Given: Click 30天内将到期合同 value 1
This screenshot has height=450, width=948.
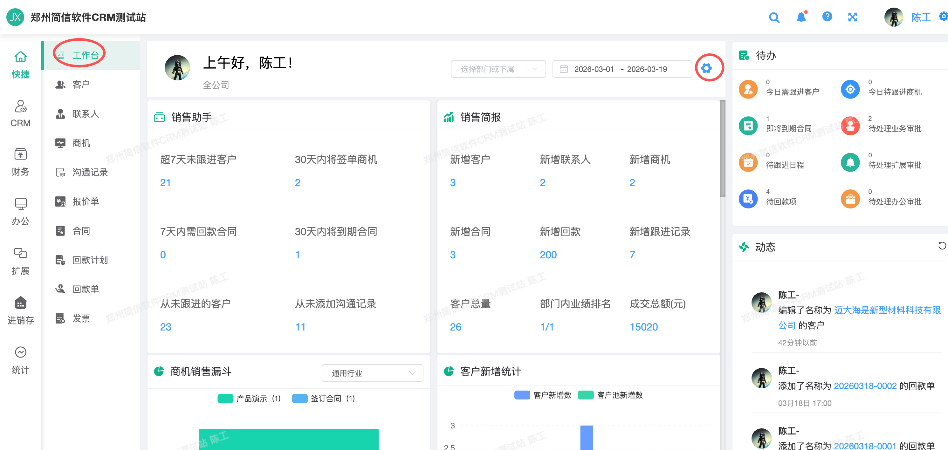Looking at the screenshot, I should [x=297, y=255].
